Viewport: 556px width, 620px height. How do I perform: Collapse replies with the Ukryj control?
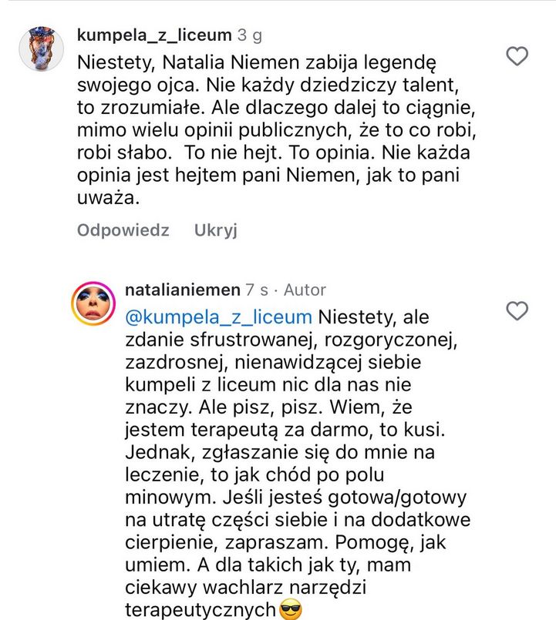(x=214, y=230)
